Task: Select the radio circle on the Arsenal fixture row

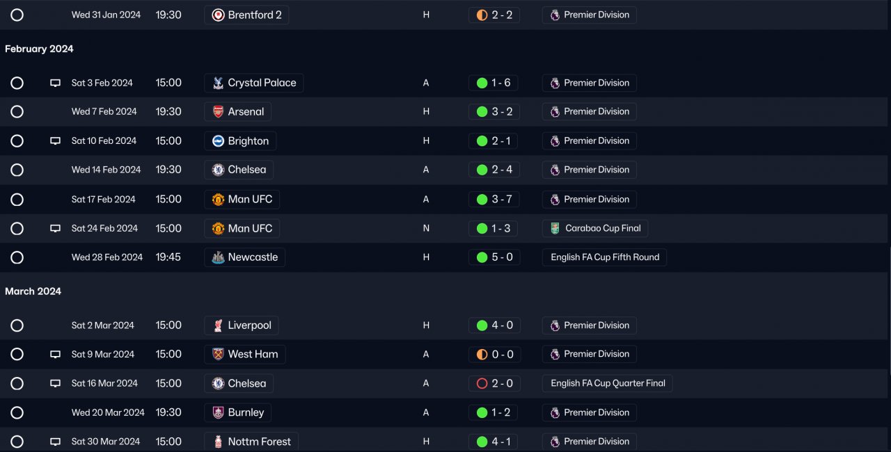Action: pos(17,112)
